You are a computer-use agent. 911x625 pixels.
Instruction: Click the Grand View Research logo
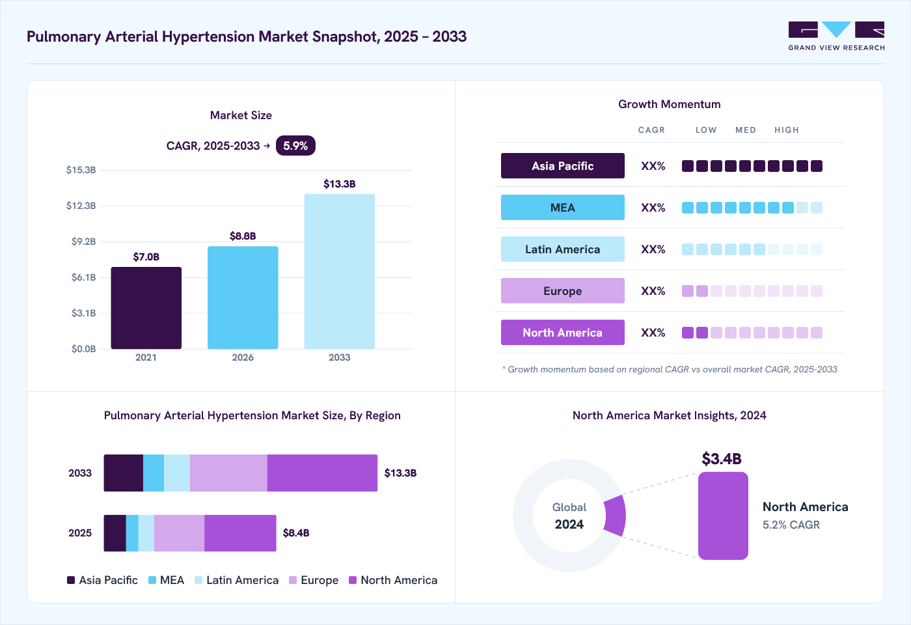pos(836,36)
